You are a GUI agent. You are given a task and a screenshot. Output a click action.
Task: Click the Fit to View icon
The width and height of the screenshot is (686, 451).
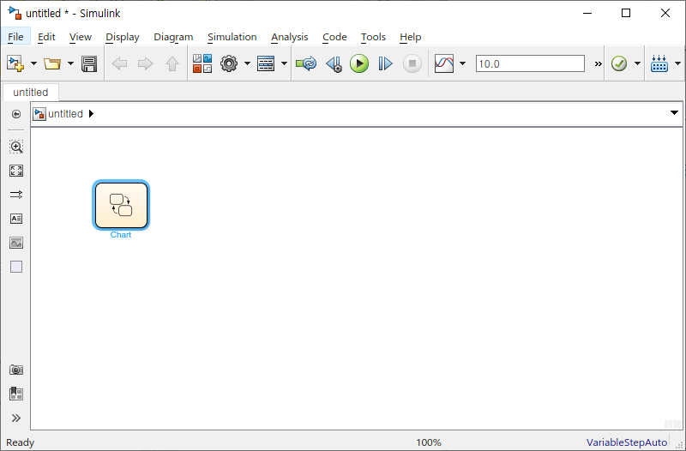point(16,171)
